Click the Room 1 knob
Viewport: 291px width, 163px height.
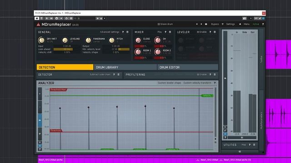(x=138, y=52)
